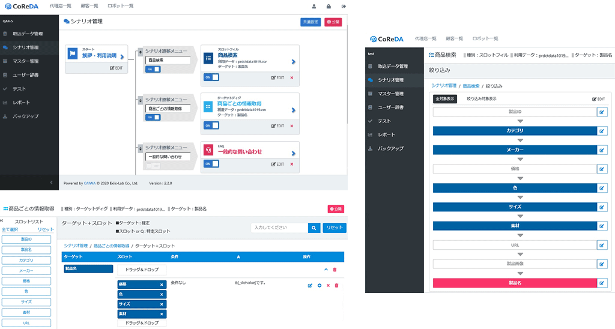615x329 pixels.
Task: Collapse the 製品名 row with the up chevron
Action: [326, 270]
